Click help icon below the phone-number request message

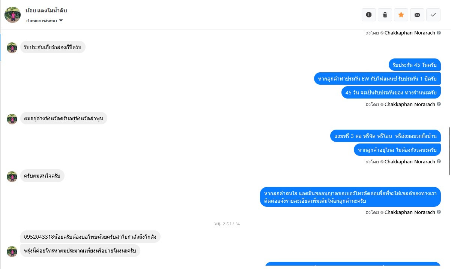coord(439,212)
